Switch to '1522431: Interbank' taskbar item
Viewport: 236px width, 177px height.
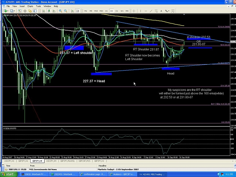coord(64,174)
